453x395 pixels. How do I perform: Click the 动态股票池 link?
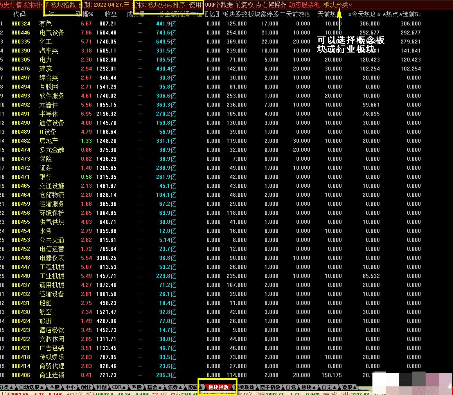click(304, 5)
